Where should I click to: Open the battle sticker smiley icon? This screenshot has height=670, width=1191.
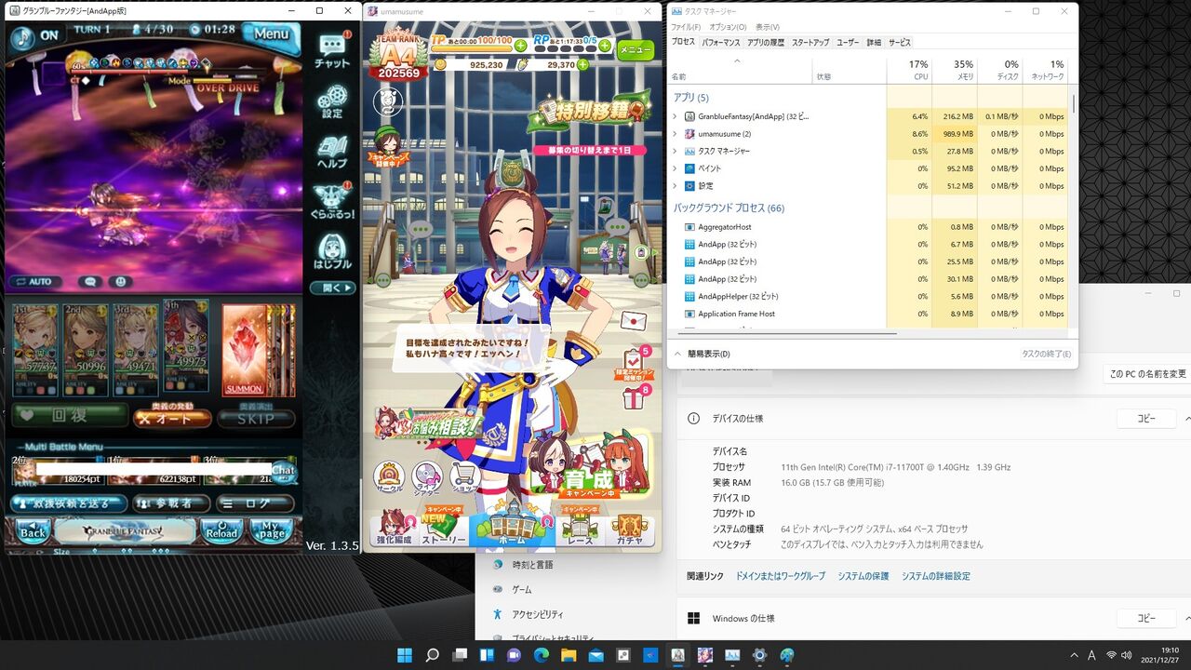tap(120, 281)
